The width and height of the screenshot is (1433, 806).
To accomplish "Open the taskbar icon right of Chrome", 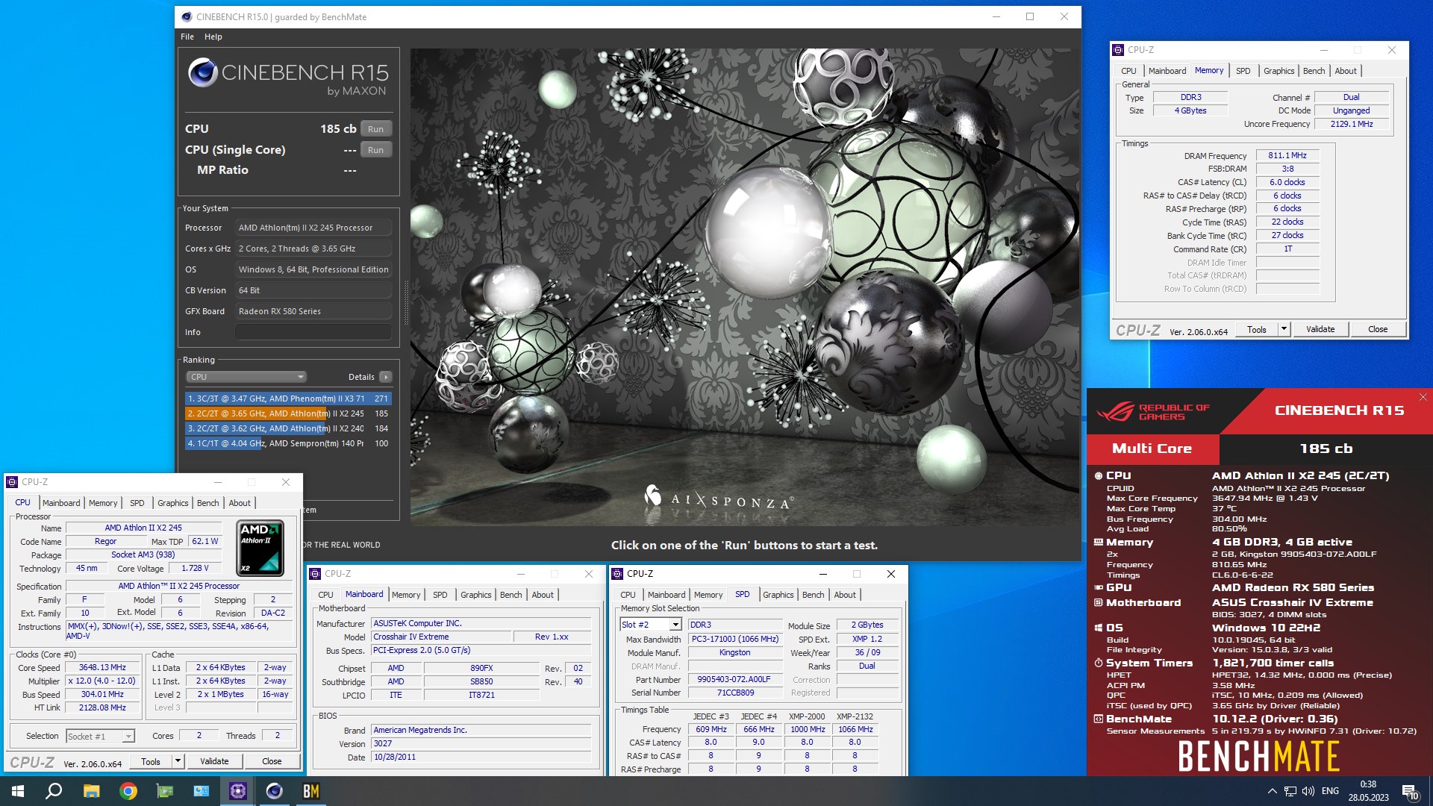I will 165,791.
